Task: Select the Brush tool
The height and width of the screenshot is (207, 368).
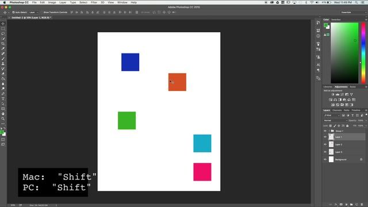Action: (3, 59)
